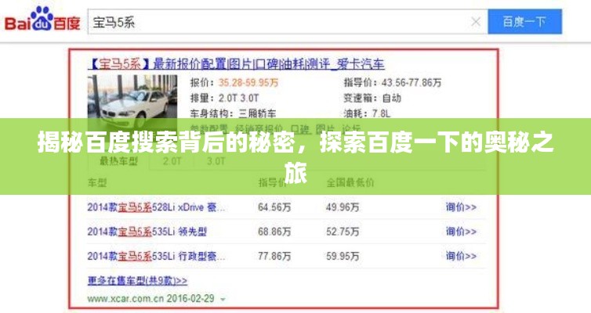This screenshot has height=313, width=591.
Task: Click the 59.95万 lowest price cell
Action: click(343, 256)
